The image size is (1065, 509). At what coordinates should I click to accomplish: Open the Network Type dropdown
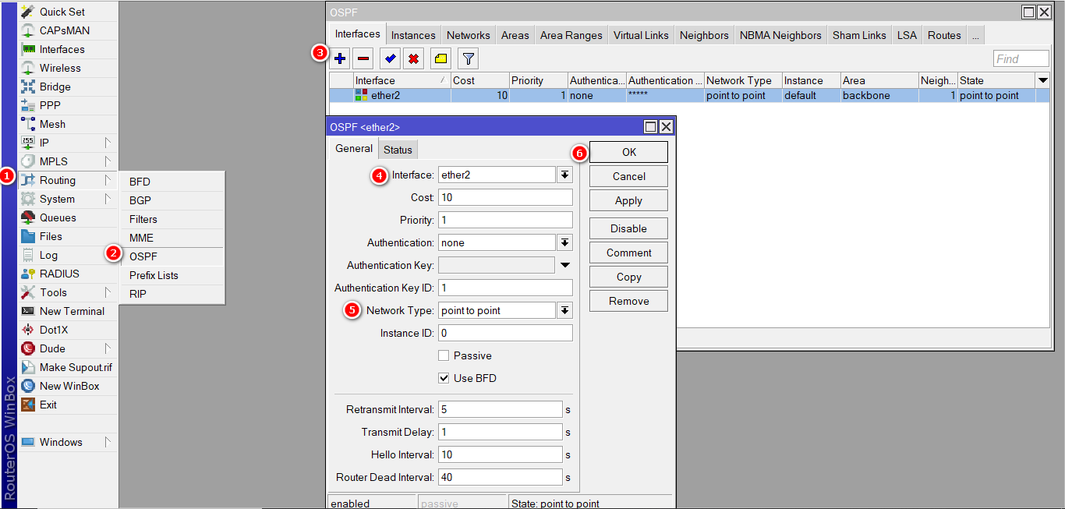click(x=564, y=310)
